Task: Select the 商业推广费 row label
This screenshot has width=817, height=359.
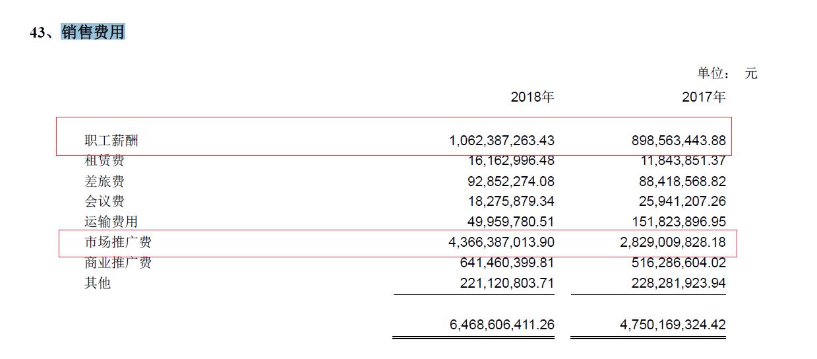Action: (x=117, y=263)
